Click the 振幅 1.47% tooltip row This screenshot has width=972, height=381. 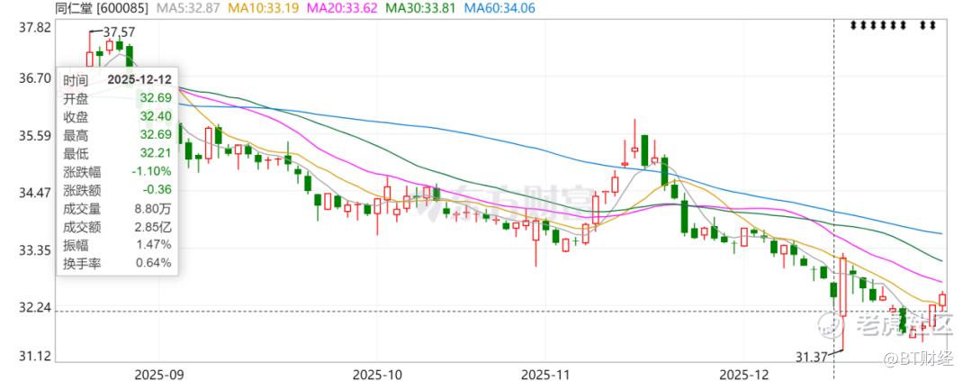pyautogui.click(x=117, y=244)
